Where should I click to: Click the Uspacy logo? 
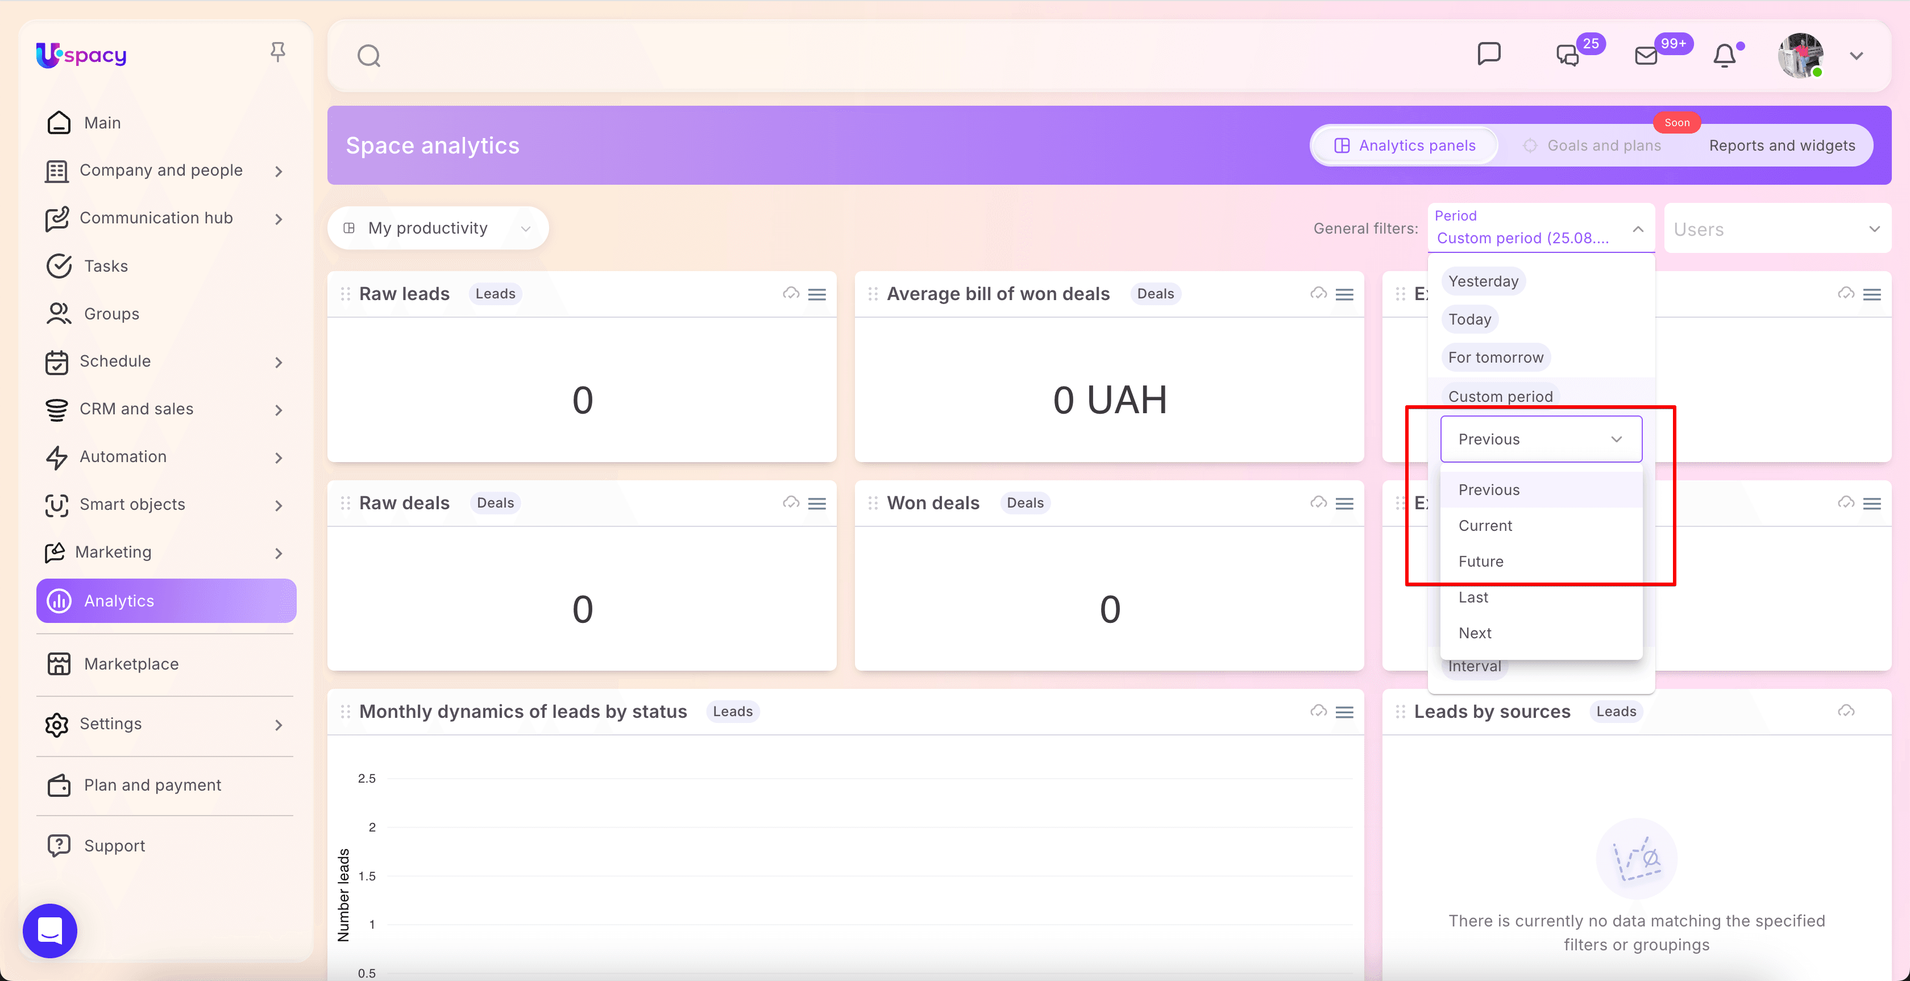[81, 55]
